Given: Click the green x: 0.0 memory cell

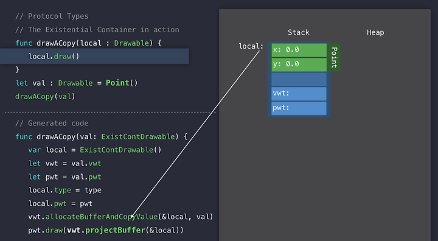Looking at the screenshot, I should click(299, 50).
